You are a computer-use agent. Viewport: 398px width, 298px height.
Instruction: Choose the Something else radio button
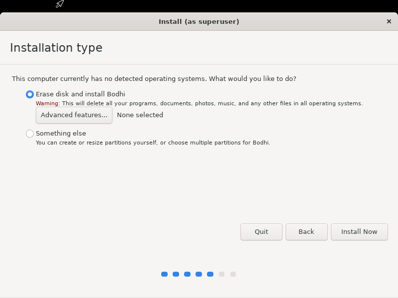tap(30, 134)
